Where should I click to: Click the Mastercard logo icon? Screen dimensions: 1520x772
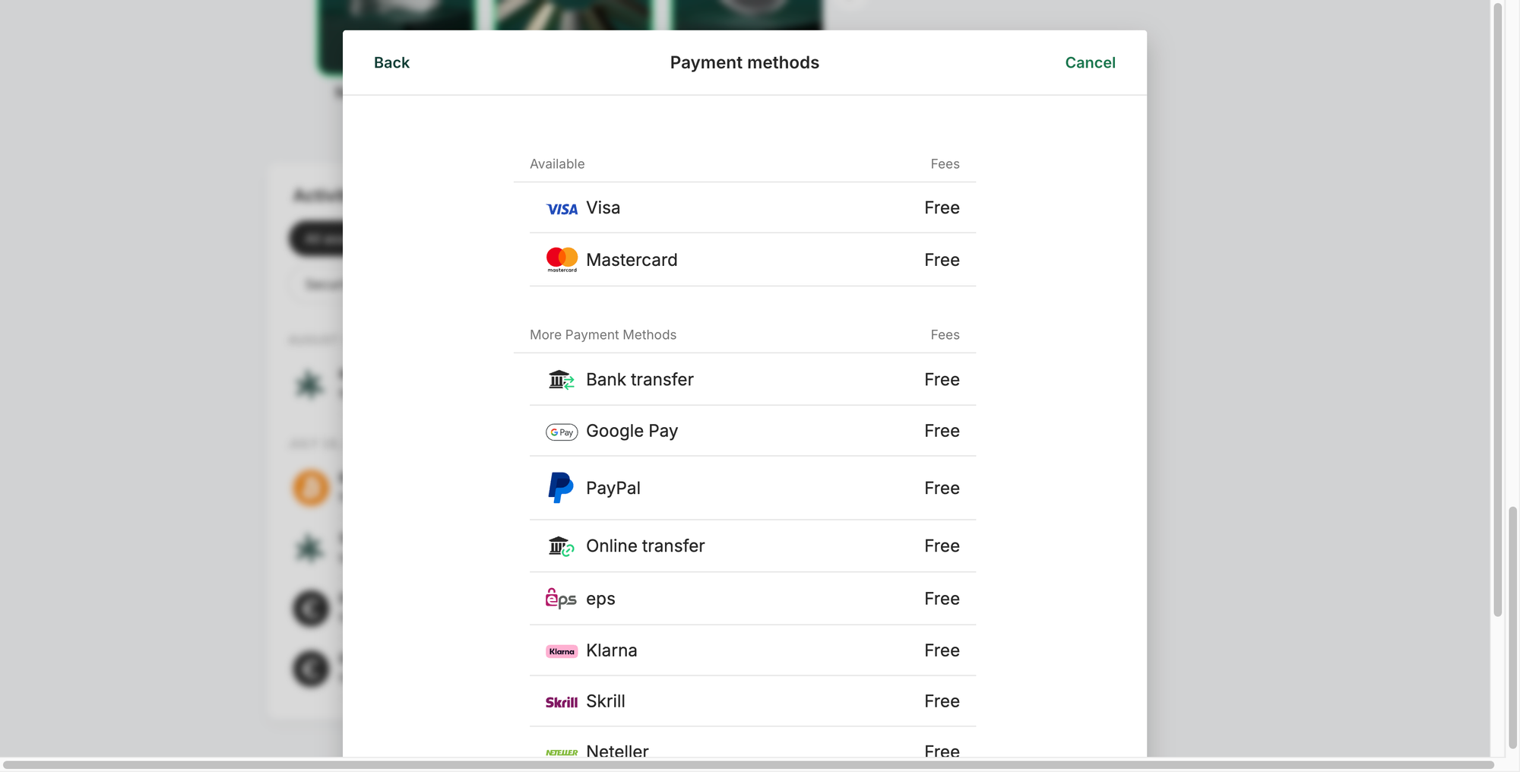(x=562, y=260)
